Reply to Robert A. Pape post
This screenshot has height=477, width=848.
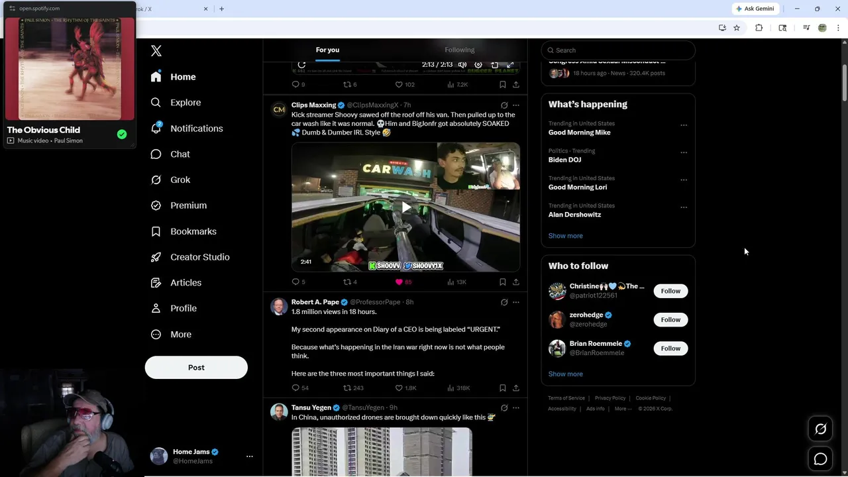coord(295,388)
